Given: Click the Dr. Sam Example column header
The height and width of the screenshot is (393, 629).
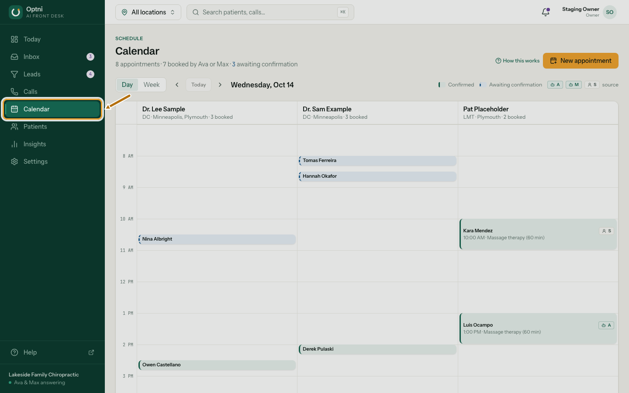Looking at the screenshot, I should click(378, 113).
